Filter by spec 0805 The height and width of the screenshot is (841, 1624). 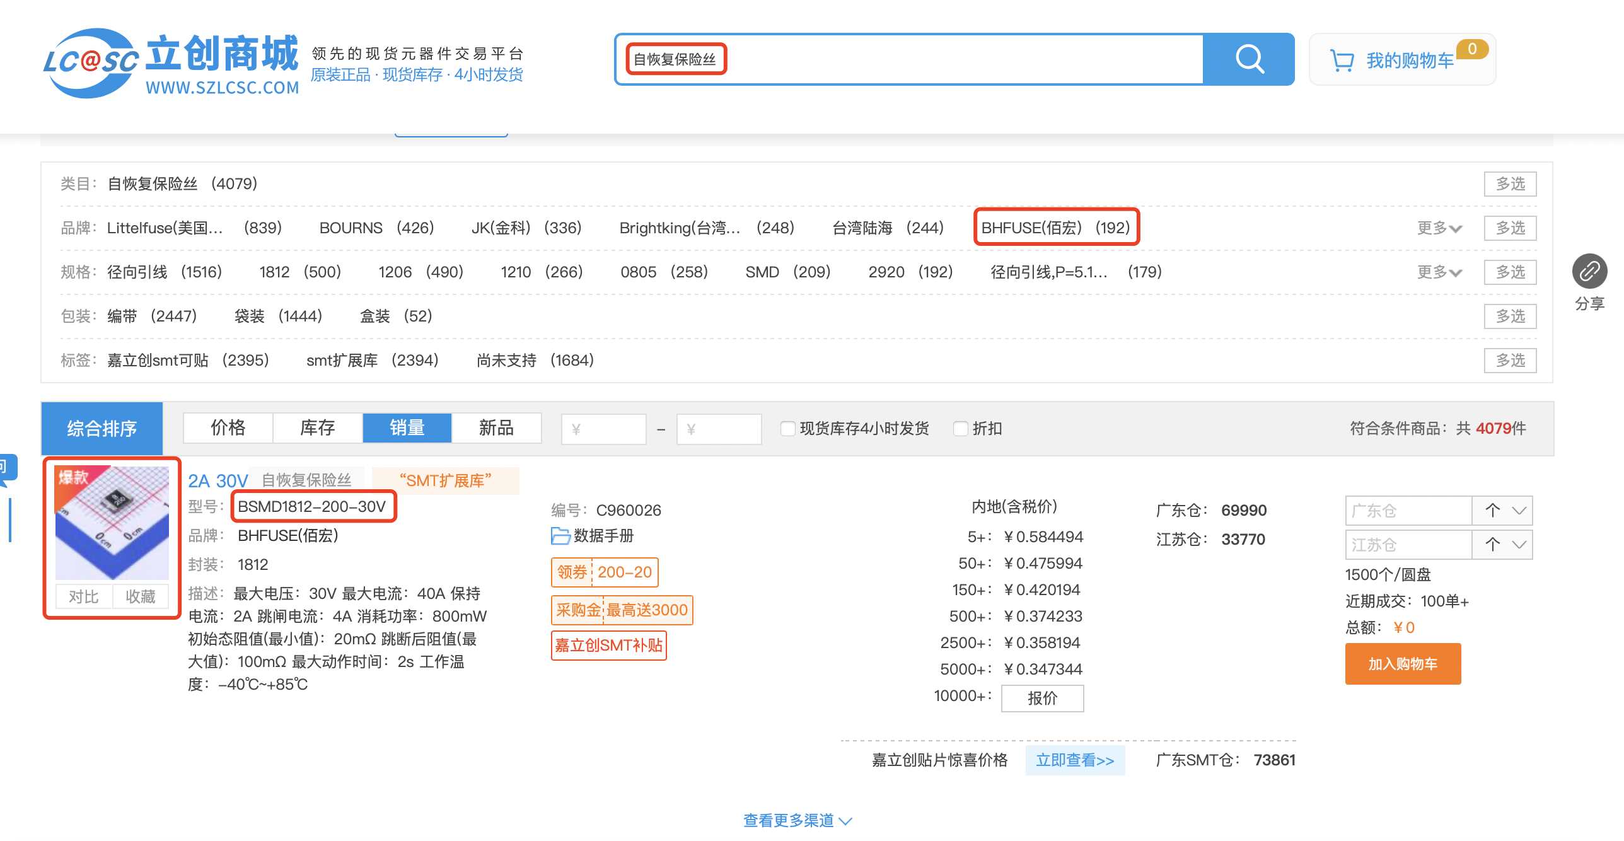(x=664, y=272)
